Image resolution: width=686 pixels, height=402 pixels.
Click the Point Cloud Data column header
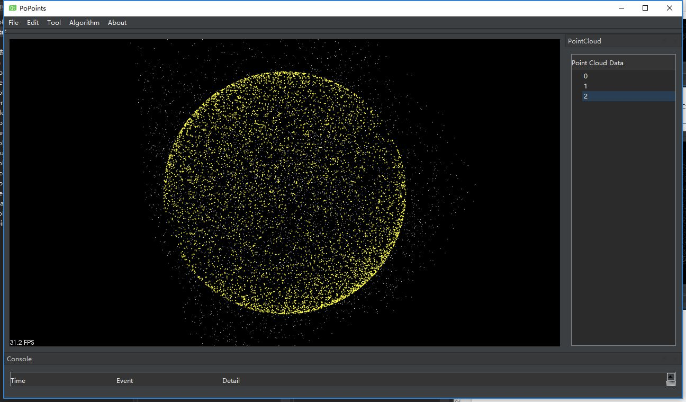tap(624, 62)
